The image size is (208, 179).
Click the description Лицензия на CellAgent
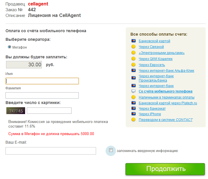[x=54, y=16]
